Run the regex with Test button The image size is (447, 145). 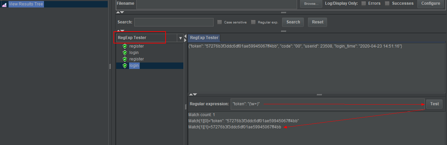[434, 104]
